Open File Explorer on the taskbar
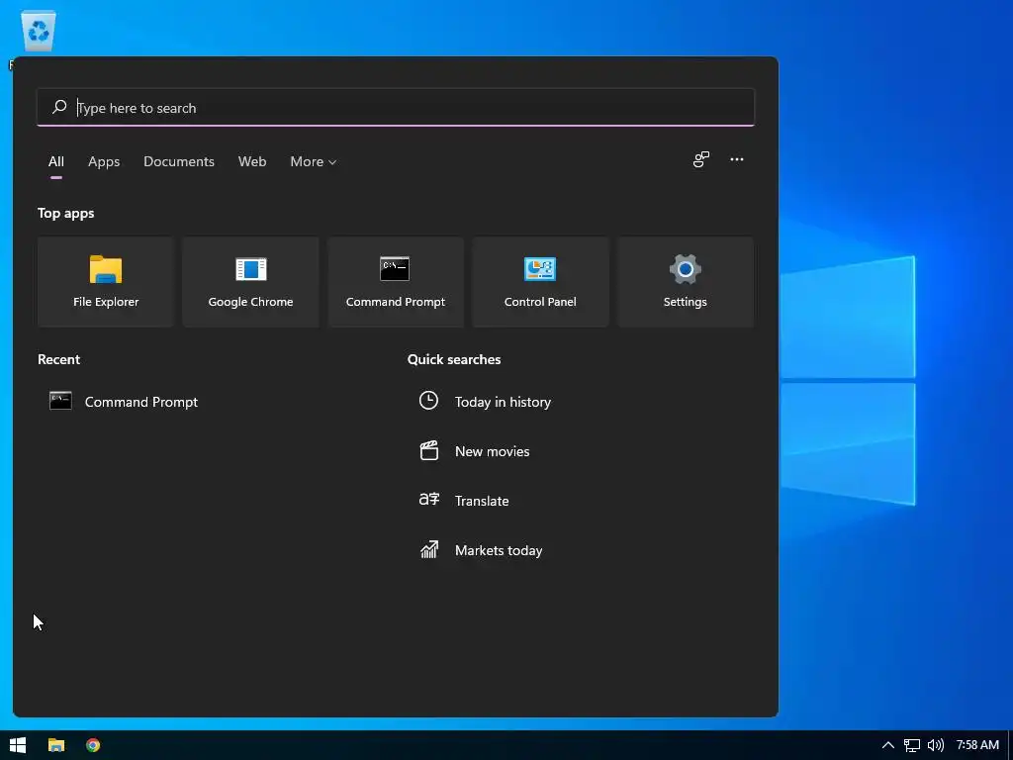 [56, 745]
